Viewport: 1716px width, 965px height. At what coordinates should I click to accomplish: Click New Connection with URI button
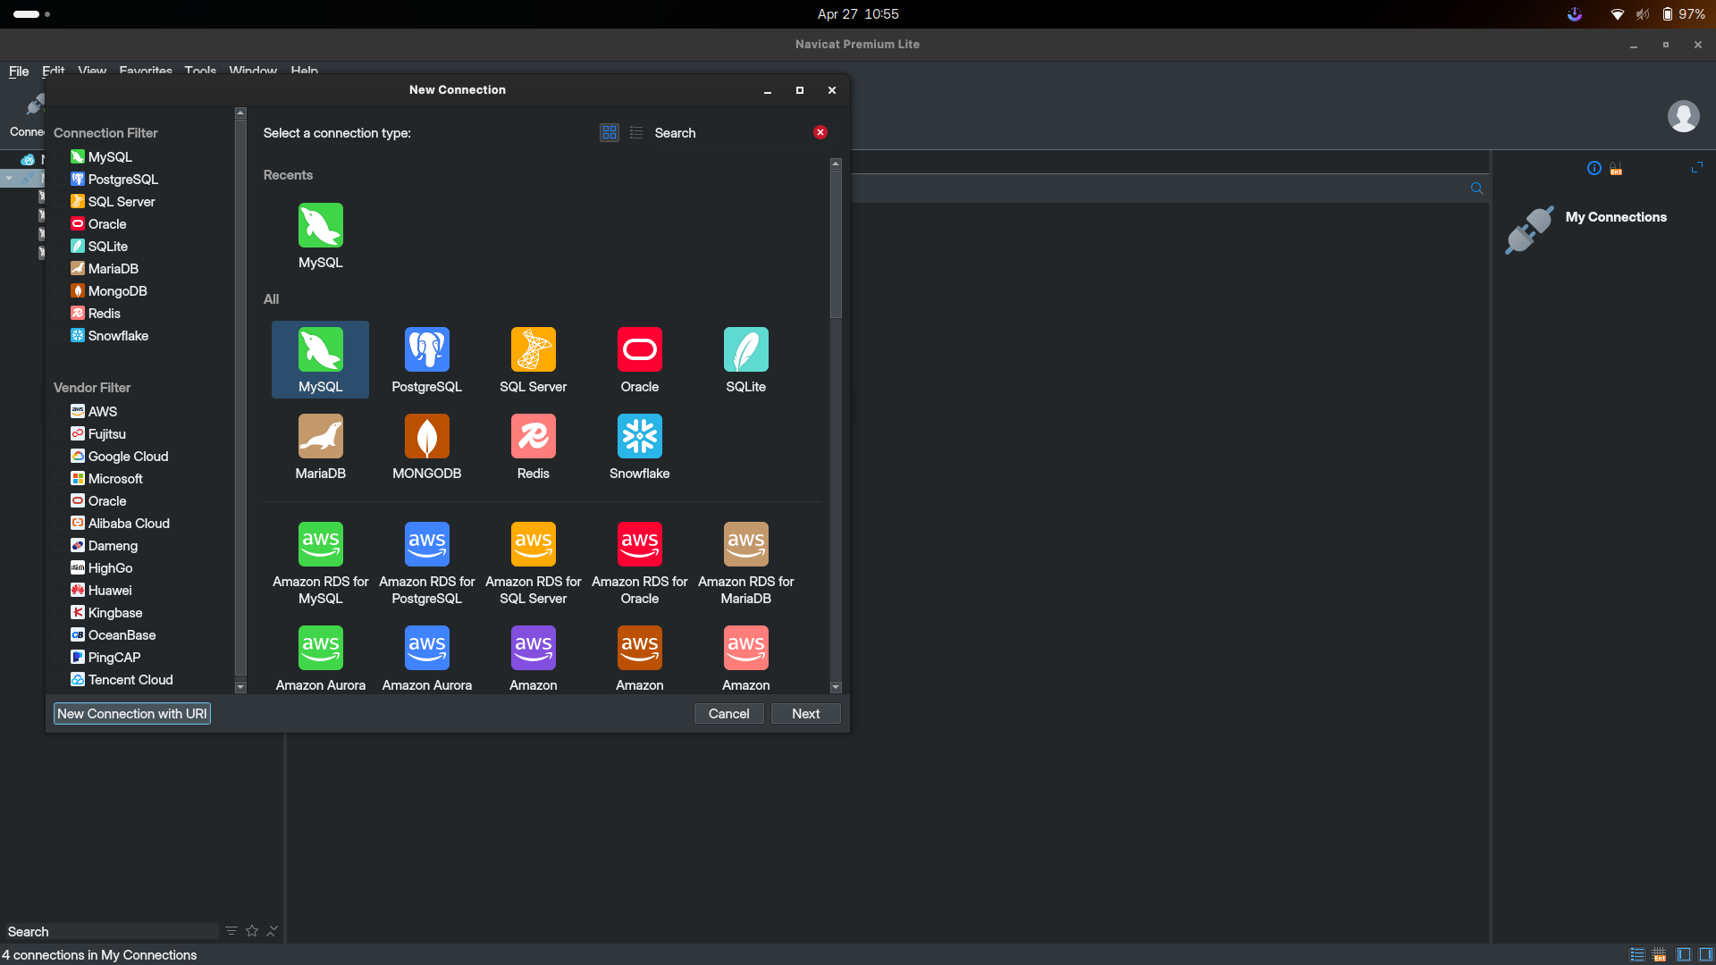click(x=132, y=714)
